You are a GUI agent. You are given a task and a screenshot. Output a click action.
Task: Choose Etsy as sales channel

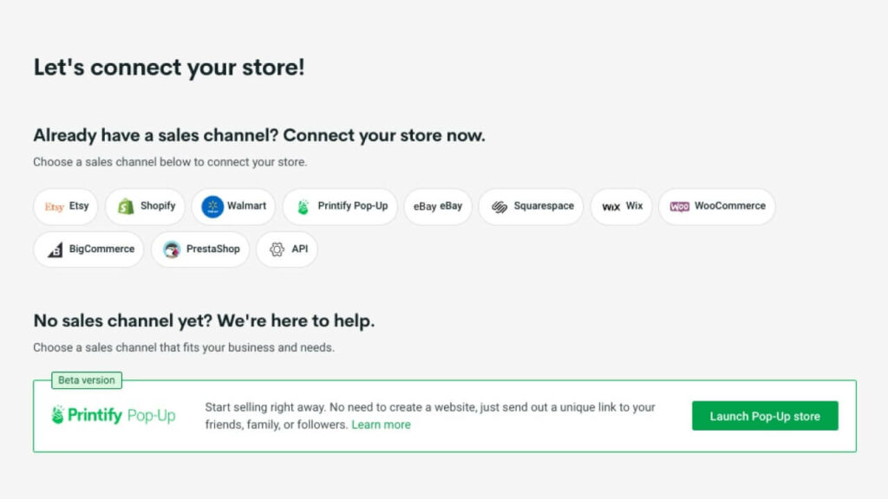79,206
